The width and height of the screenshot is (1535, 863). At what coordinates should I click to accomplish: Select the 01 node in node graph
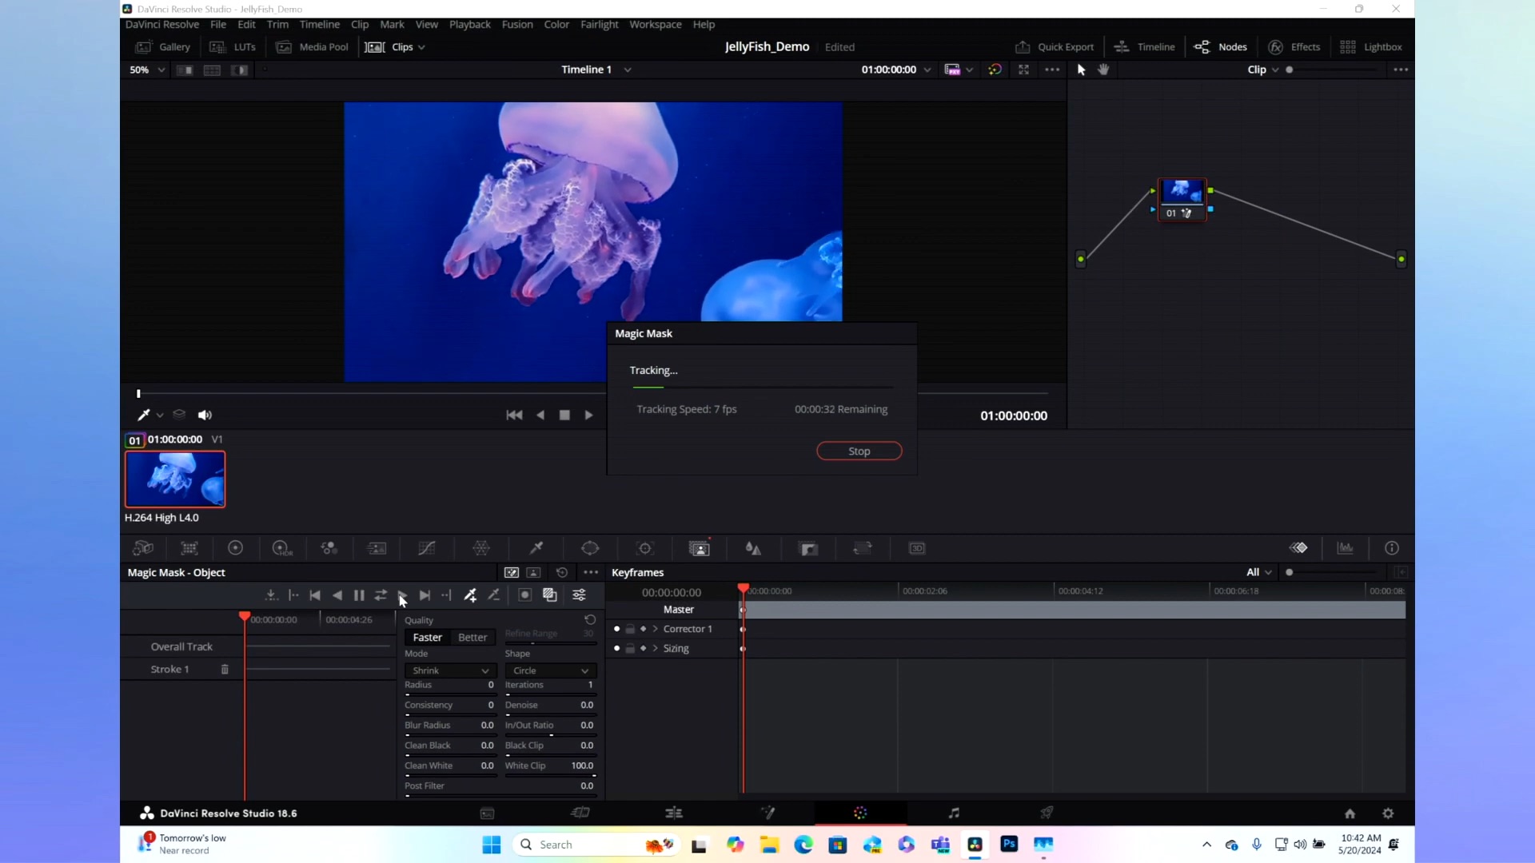click(x=1182, y=199)
